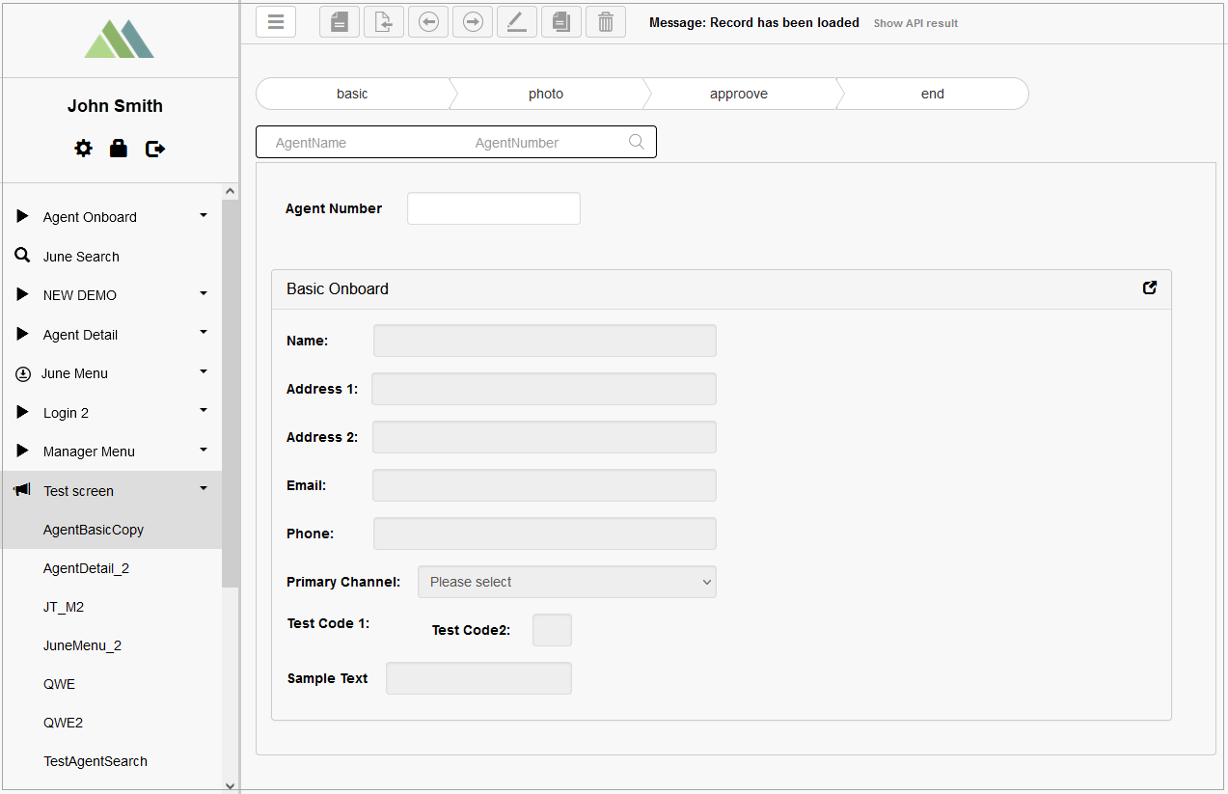Click the mountain logo at top of sidebar

pos(120,39)
